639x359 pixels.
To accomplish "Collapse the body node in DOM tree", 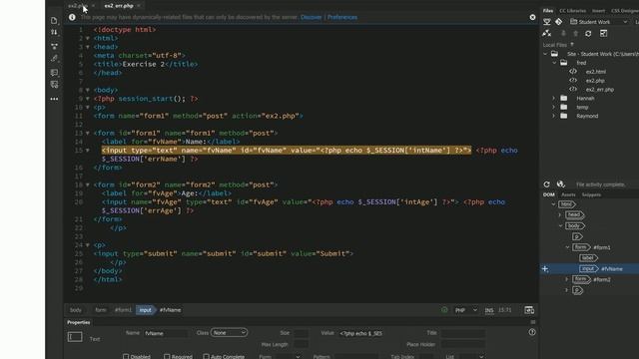I will 560,225.
